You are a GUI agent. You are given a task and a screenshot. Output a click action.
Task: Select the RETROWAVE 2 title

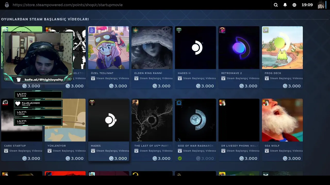pyautogui.click(x=232, y=73)
